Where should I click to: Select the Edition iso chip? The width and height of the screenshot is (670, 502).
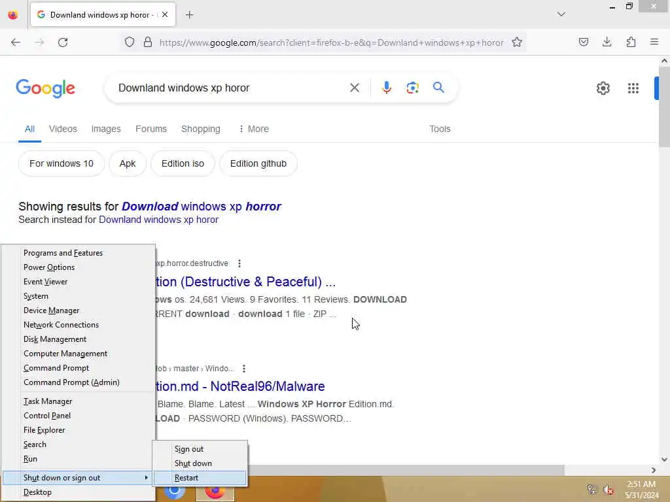click(x=183, y=163)
